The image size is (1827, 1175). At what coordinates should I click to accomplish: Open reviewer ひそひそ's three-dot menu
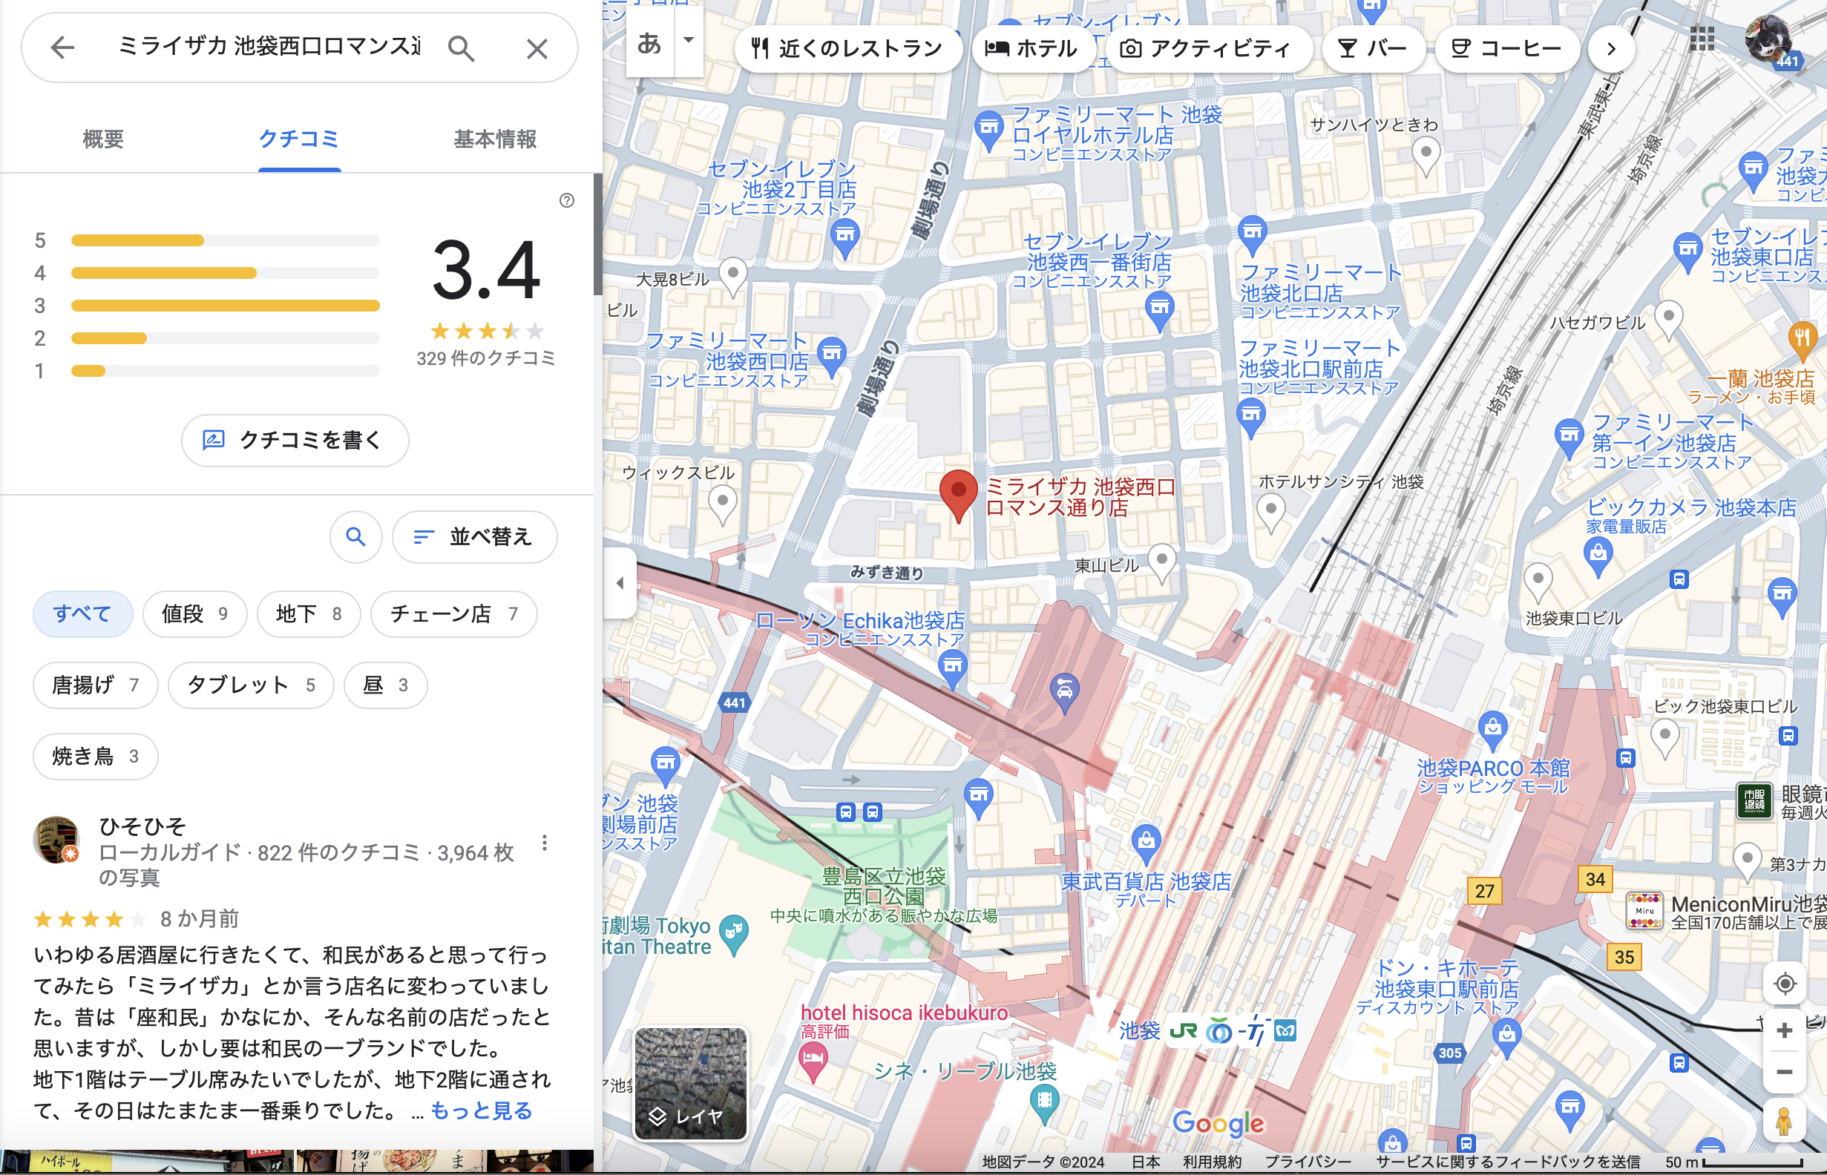(x=544, y=843)
